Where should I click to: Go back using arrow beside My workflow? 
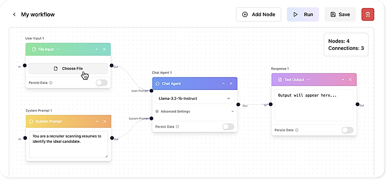14,15
